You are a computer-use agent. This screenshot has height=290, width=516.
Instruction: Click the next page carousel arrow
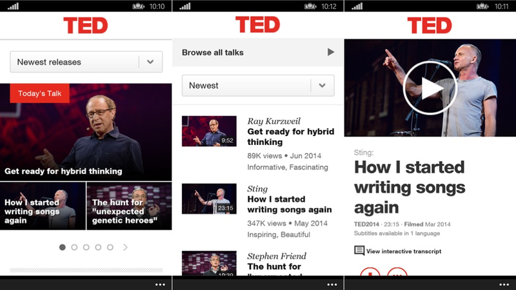click(125, 247)
